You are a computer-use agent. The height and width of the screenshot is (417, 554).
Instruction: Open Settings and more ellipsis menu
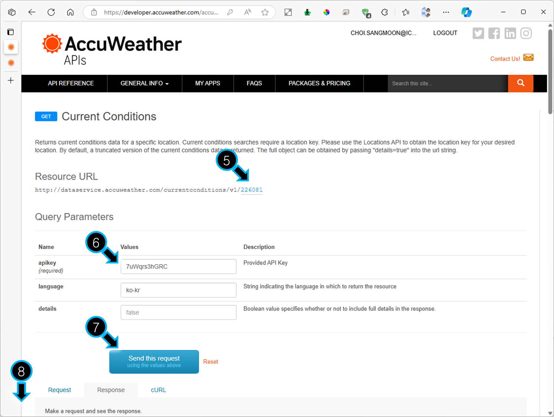click(446, 12)
